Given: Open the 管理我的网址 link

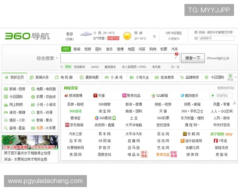Looking at the screenshot, I should click(x=226, y=88).
